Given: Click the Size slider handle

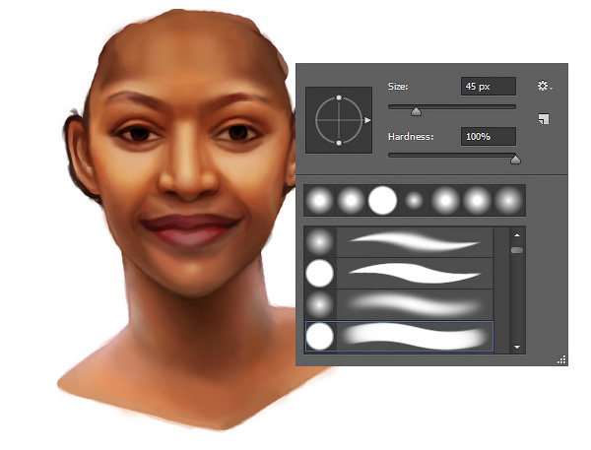Looking at the screenshot, I should pos(416,111).
